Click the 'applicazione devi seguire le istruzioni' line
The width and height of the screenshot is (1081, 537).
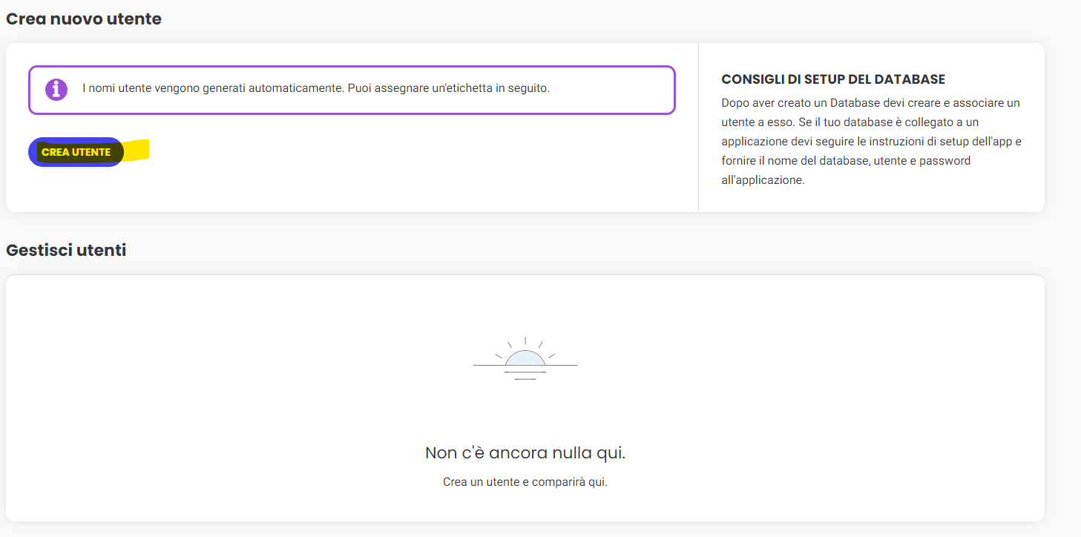pos(871,141)
